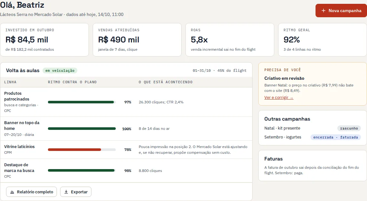Screen dimensions: 367x201
Task: Click the Banner no topo 100% progress bar
Action: click(x=82, y=129)
